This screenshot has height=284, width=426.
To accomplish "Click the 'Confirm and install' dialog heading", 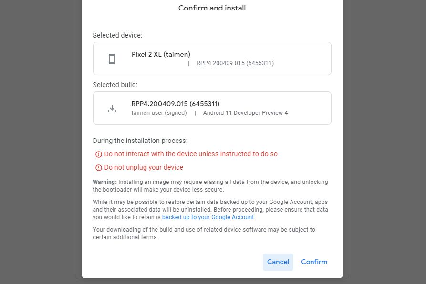I will click(x=212, y=8).
